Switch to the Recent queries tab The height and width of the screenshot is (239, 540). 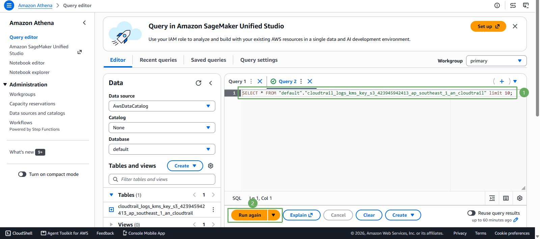[x=158, y=60]
